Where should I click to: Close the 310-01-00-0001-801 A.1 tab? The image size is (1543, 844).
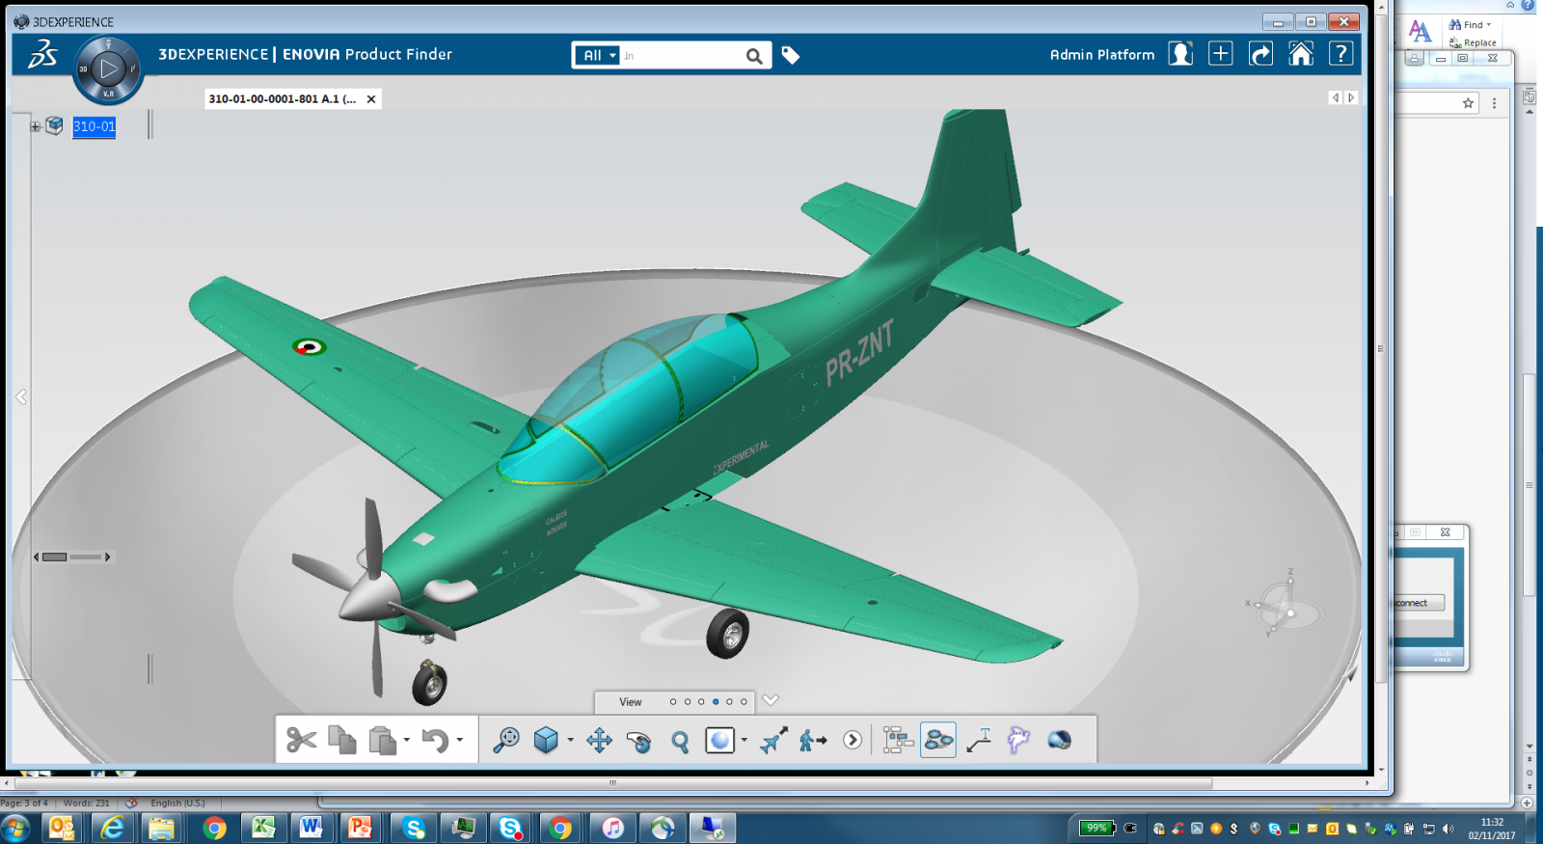point(371,99)
